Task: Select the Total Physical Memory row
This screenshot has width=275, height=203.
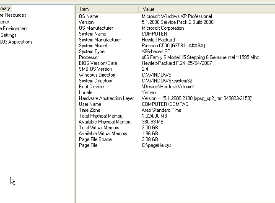Action: pyautogui.click(x=101, y=116)
